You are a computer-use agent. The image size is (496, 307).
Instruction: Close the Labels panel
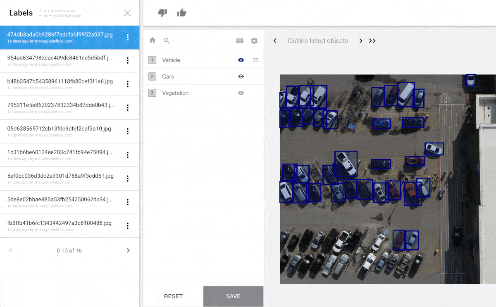(x=127, y=13)
